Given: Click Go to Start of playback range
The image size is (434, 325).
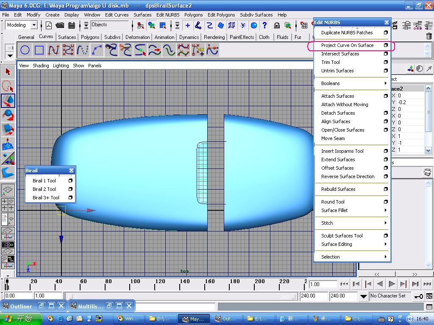Looking at the screenshot, I should (x=344, y=284).
